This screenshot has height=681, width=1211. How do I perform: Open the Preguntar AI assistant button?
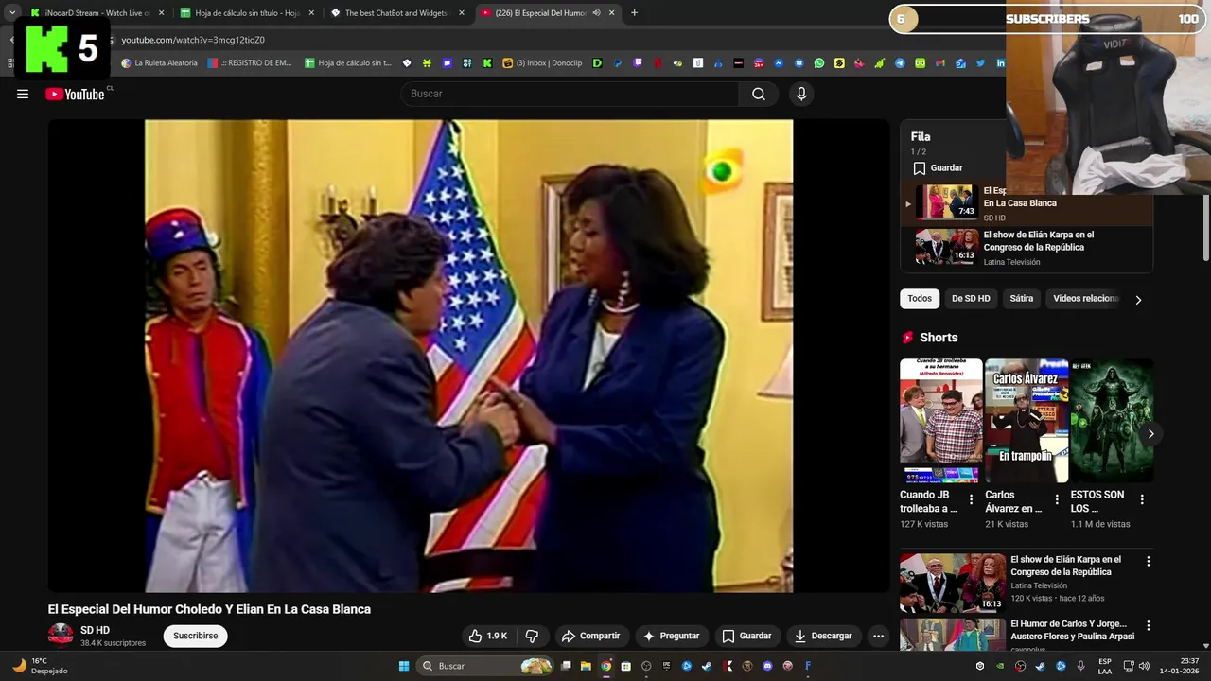tap(671, 636)
